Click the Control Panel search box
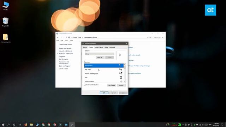 [158, 37]
